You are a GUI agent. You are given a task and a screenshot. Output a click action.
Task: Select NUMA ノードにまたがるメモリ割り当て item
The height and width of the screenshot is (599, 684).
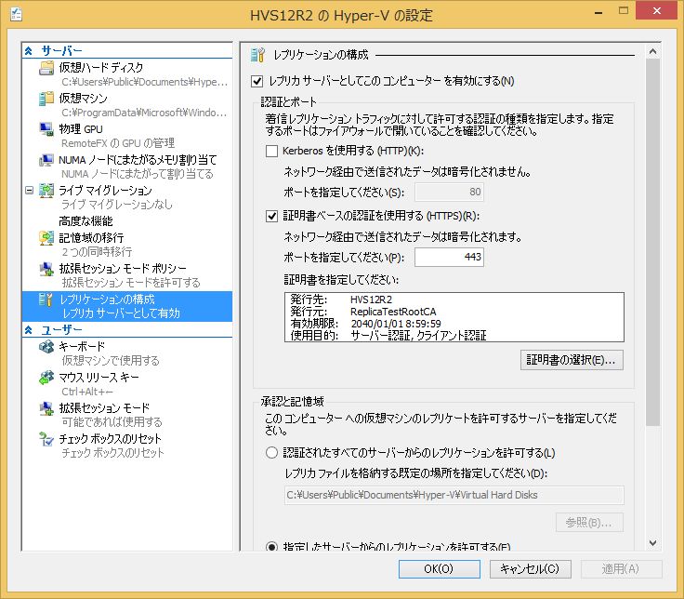[x=138, y=160]
